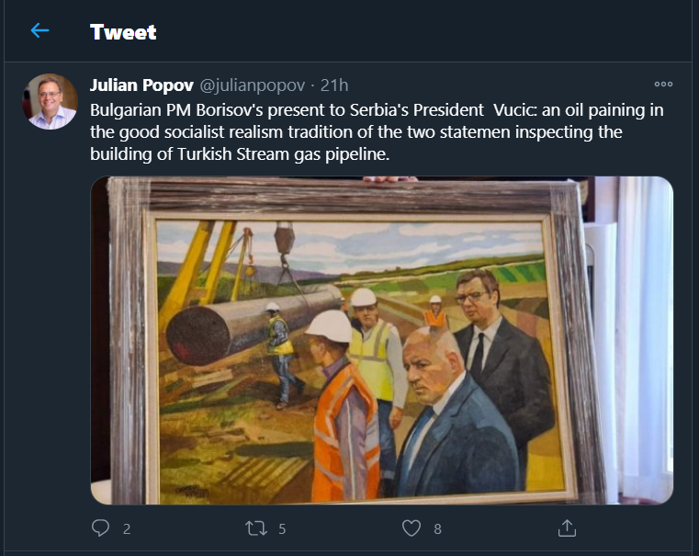The height and width of the screenshot is (556, 699).
Task: Click the reply count number 2
Action: (x=127, y=529)
